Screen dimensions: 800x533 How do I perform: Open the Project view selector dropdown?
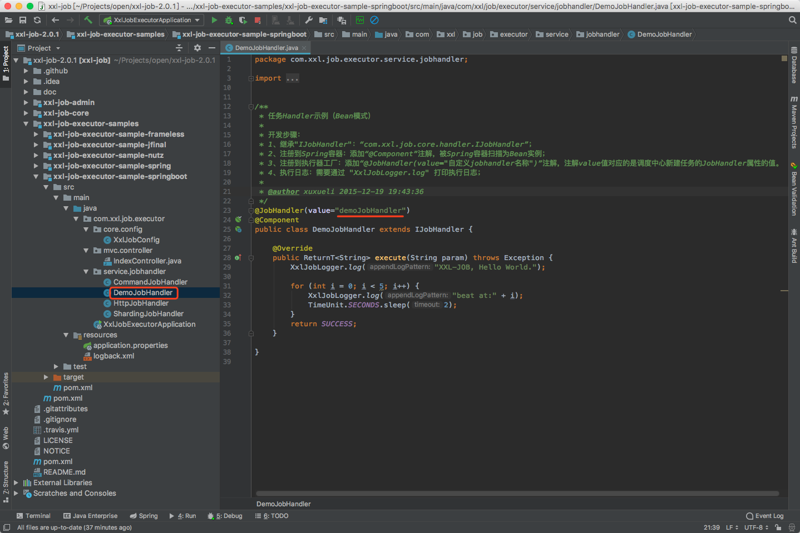click(x=38, y=48)
